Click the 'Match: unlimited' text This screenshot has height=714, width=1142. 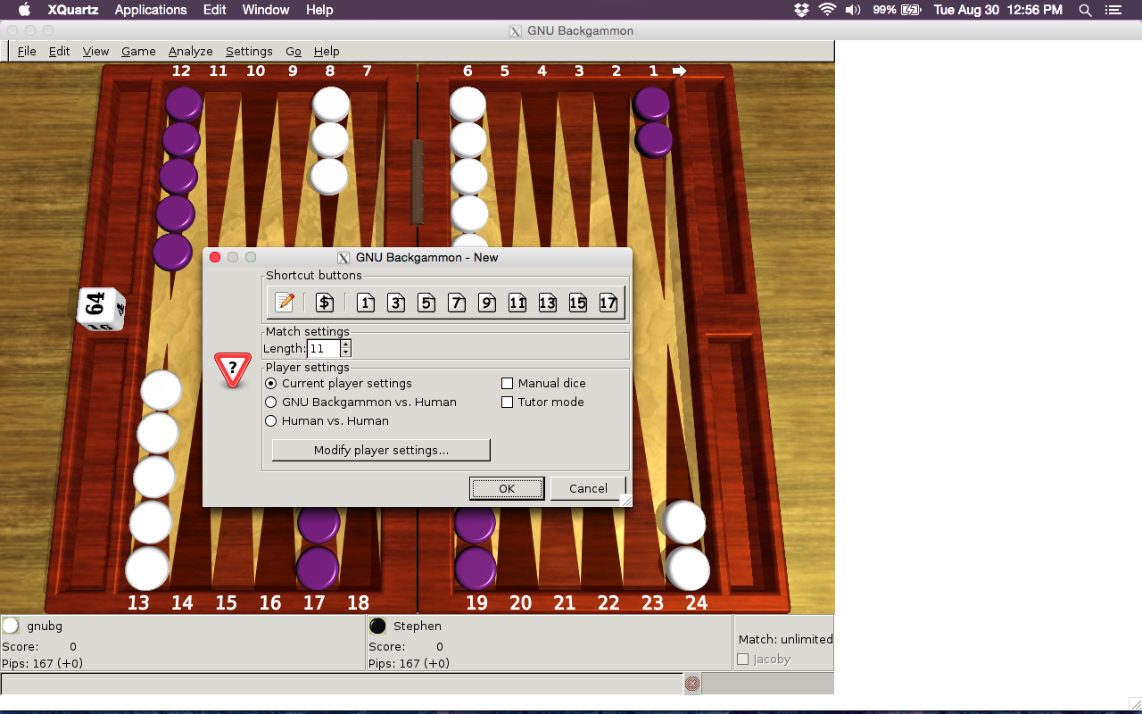pyautogui.click(x=785, y=639)
